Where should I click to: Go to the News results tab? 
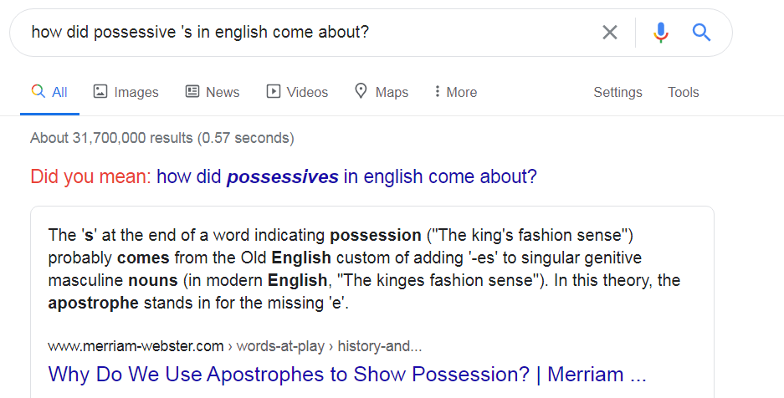[222, 92]
